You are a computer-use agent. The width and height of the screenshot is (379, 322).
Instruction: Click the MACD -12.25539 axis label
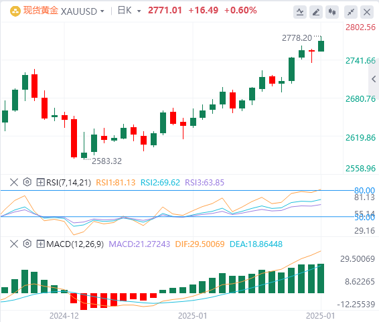[x=356, y=304]
